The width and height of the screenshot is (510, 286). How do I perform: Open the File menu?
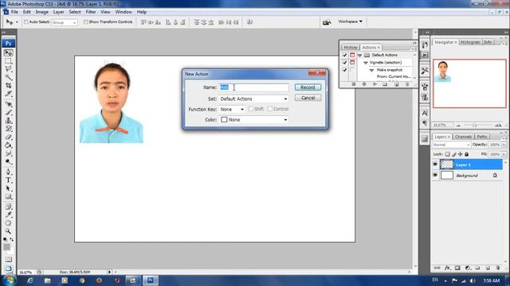click(x=14, y=12)
